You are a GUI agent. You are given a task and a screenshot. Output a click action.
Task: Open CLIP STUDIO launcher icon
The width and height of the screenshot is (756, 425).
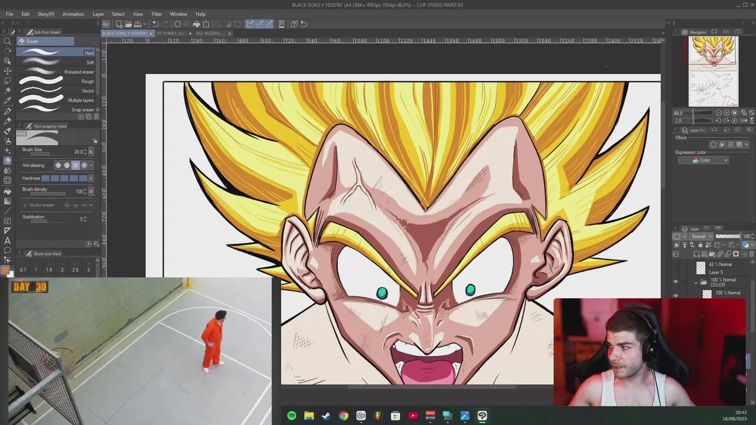[x=106, y=24]
